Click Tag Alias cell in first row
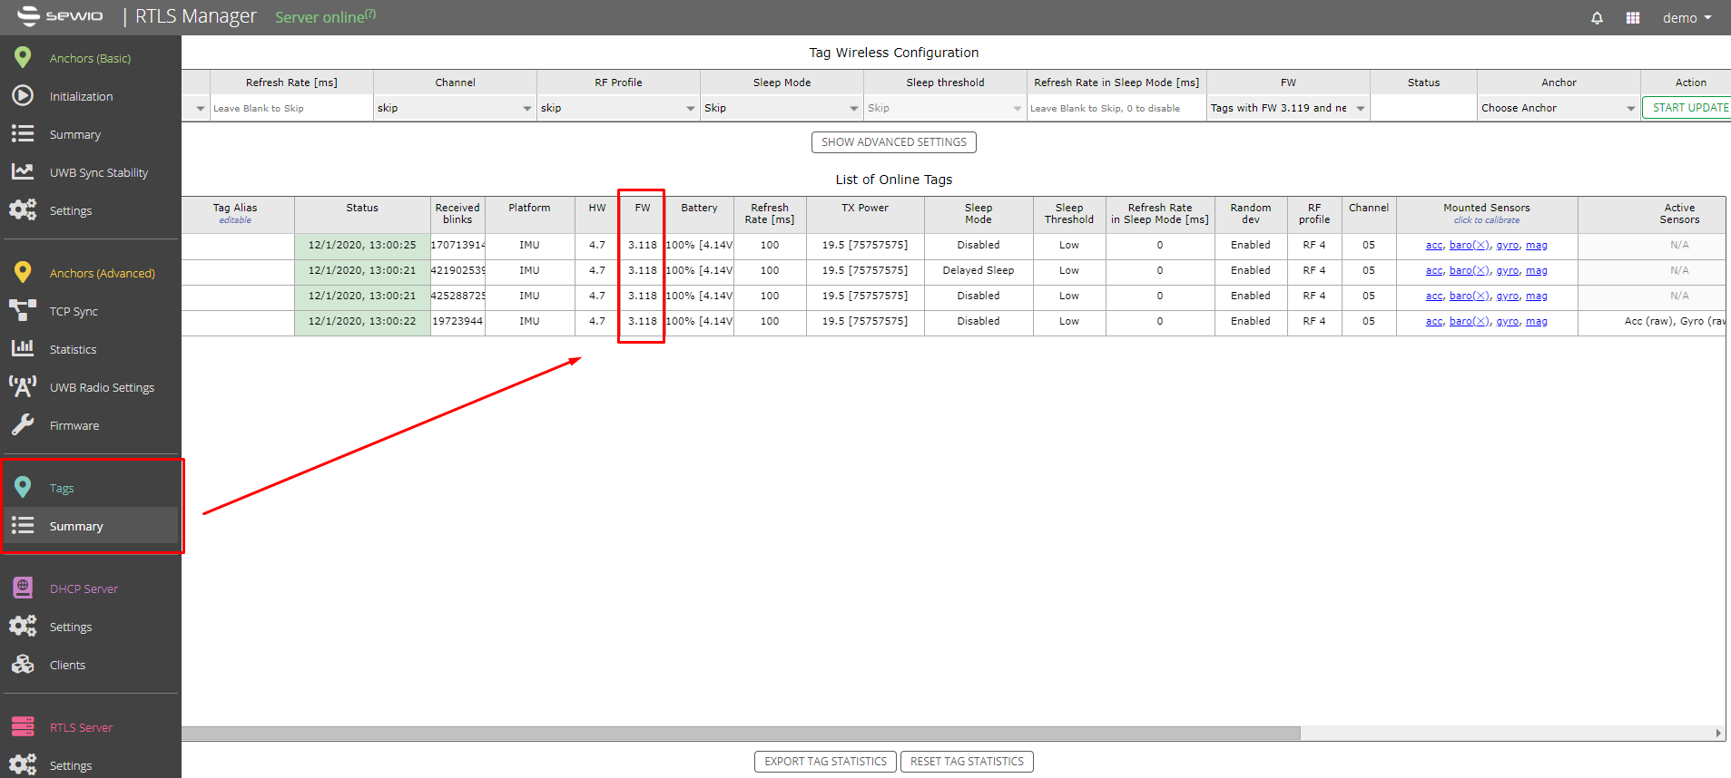The height and width of the screenshot is (778, 1731). pos(237,245)
